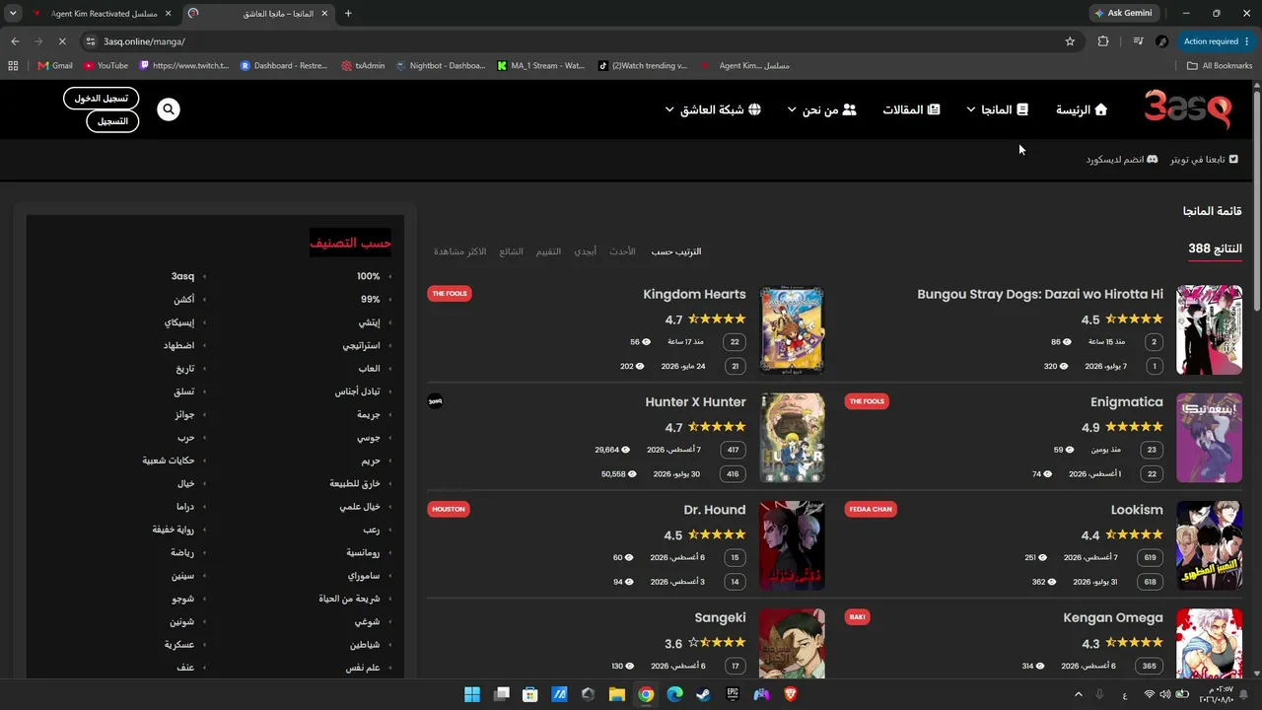This screenshot has height=710, width=1262.
Task: Open Lookism chapter 619
Action: [1150, 557]
